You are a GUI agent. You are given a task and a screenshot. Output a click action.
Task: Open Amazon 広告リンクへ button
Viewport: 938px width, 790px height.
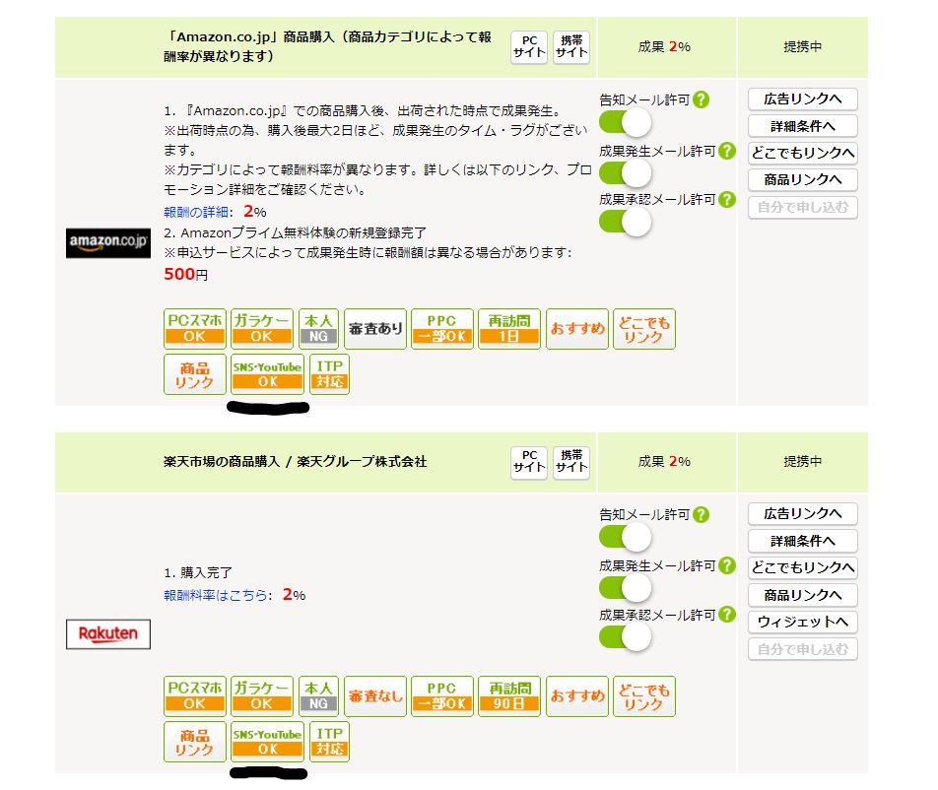point(803,99)
